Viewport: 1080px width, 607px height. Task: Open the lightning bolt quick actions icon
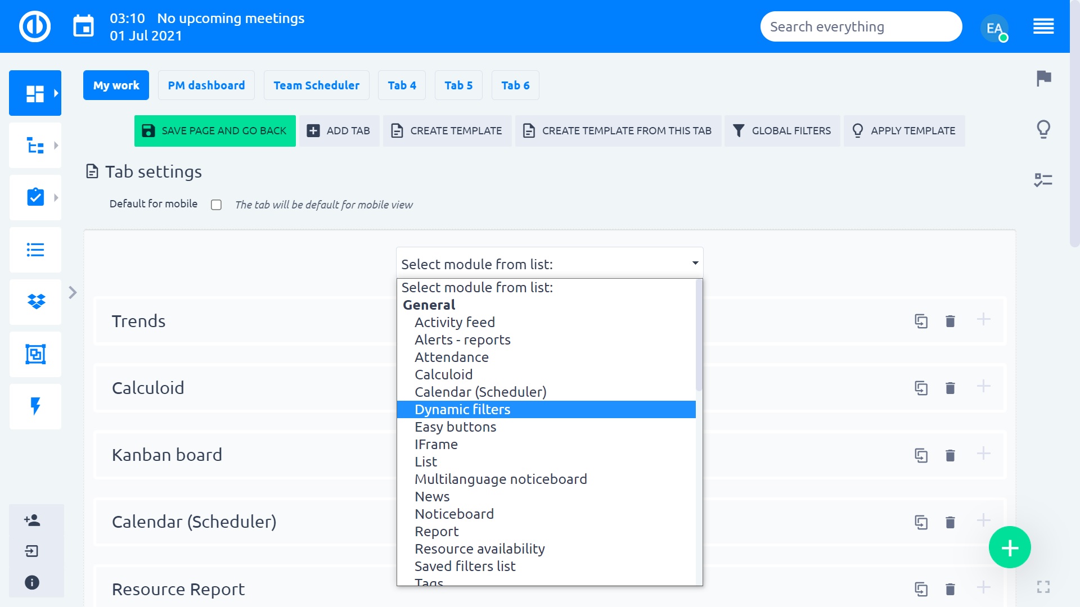pyautogui.click(x=35, y=406)
